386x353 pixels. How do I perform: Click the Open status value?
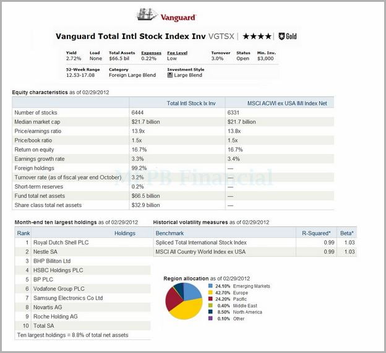[x=242, y=59]
